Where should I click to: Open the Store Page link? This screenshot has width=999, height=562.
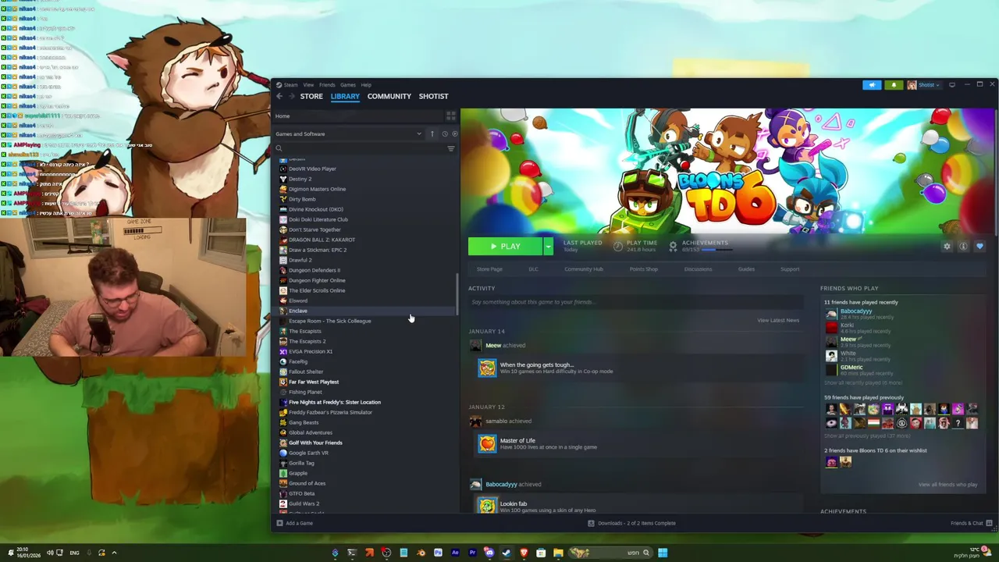coord(489,269)
